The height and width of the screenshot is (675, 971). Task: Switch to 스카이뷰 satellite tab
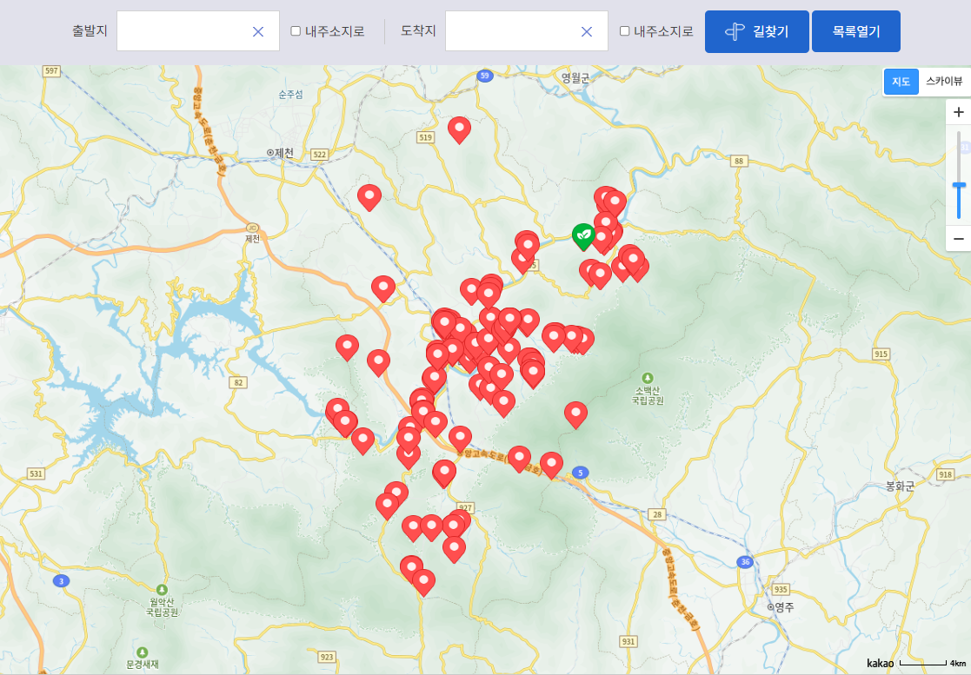(x=944, y=82)
